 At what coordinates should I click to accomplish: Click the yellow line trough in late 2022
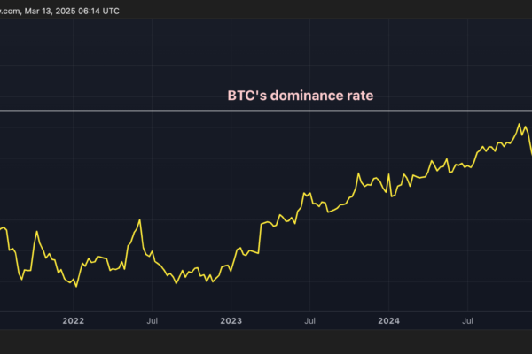[x=177, y=283]
